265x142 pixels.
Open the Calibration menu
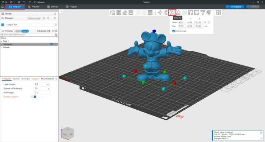39,2
